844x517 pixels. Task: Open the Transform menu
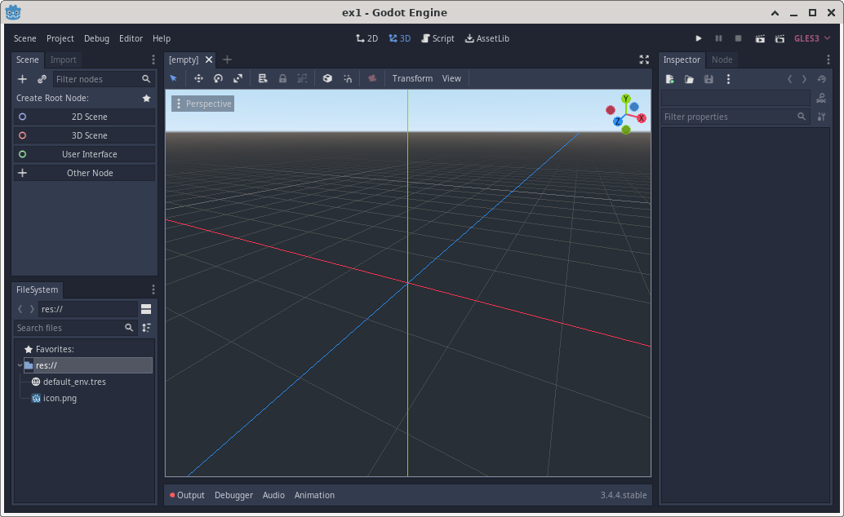coord(412,78)
